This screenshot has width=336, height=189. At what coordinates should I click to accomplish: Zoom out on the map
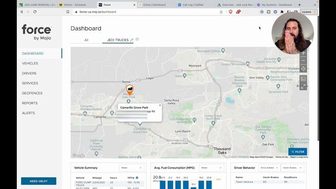pyautogui.click(x=303, y=61)
